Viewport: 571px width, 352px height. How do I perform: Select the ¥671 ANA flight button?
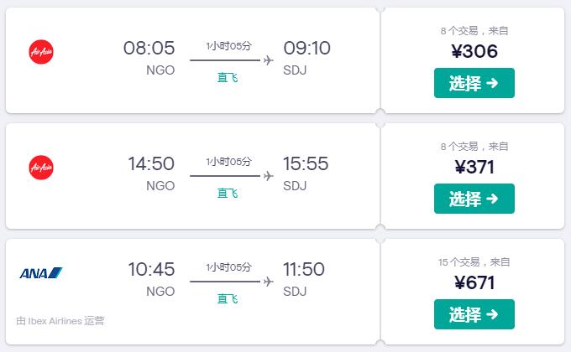(x=474, y=314)
